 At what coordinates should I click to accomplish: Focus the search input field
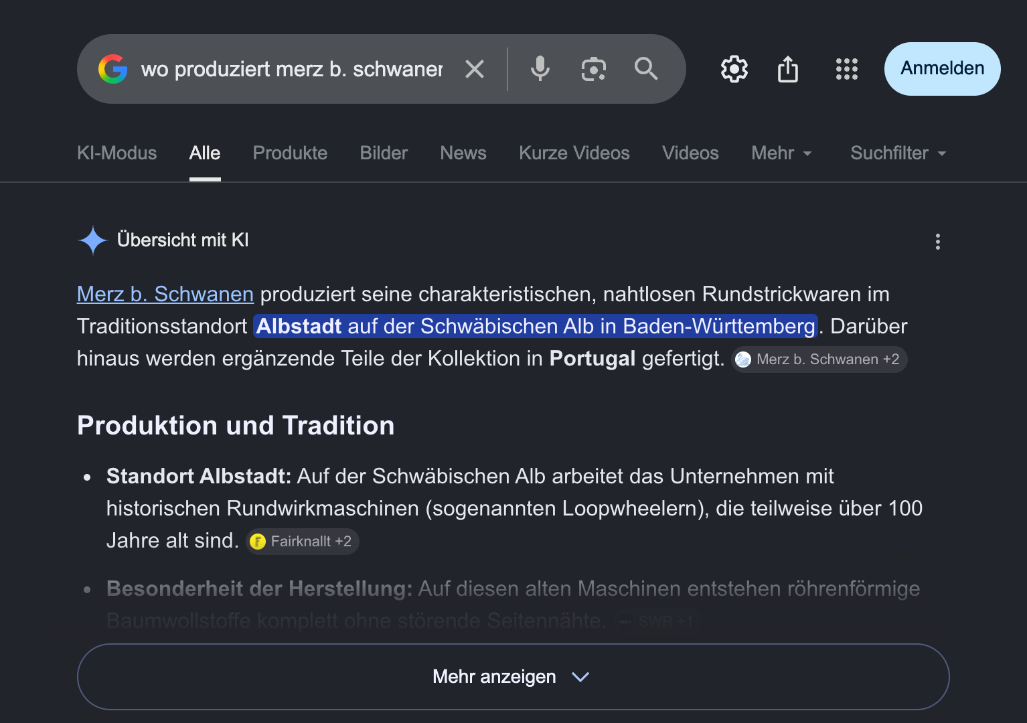tap(292, 69)
